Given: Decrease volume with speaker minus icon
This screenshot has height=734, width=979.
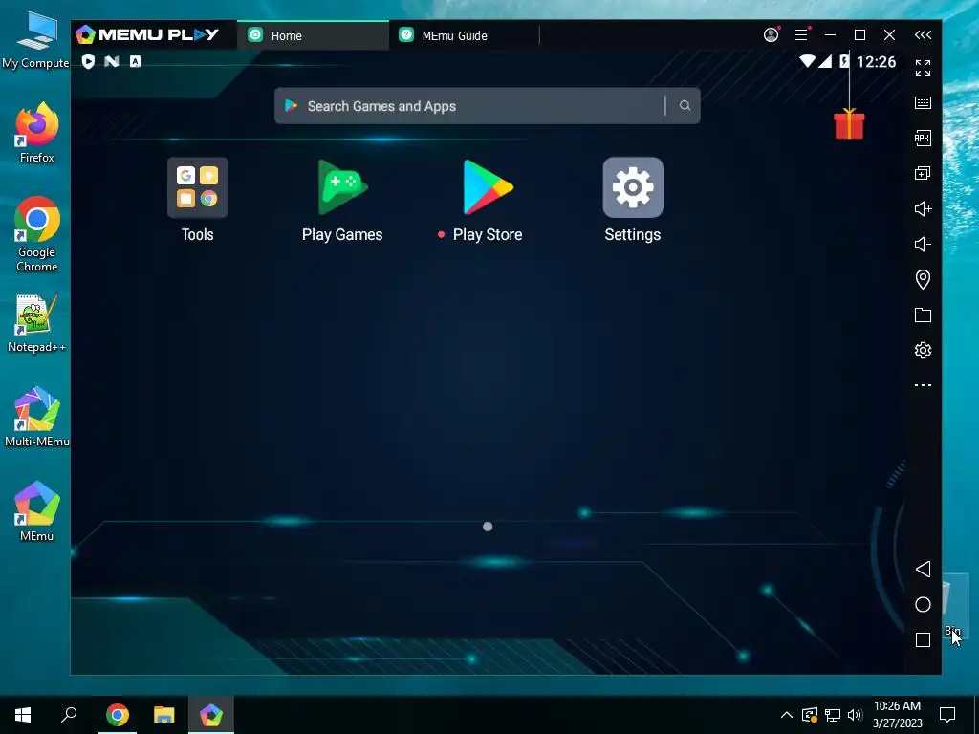Looking at the screenshot, I should pos(923,244).
